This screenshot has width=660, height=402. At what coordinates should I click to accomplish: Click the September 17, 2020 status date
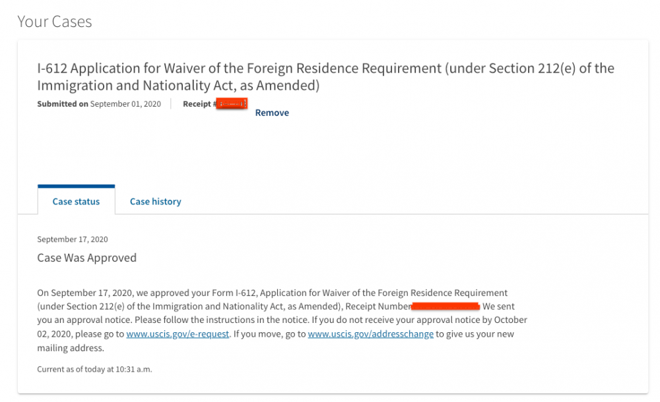tap(73, 239)
